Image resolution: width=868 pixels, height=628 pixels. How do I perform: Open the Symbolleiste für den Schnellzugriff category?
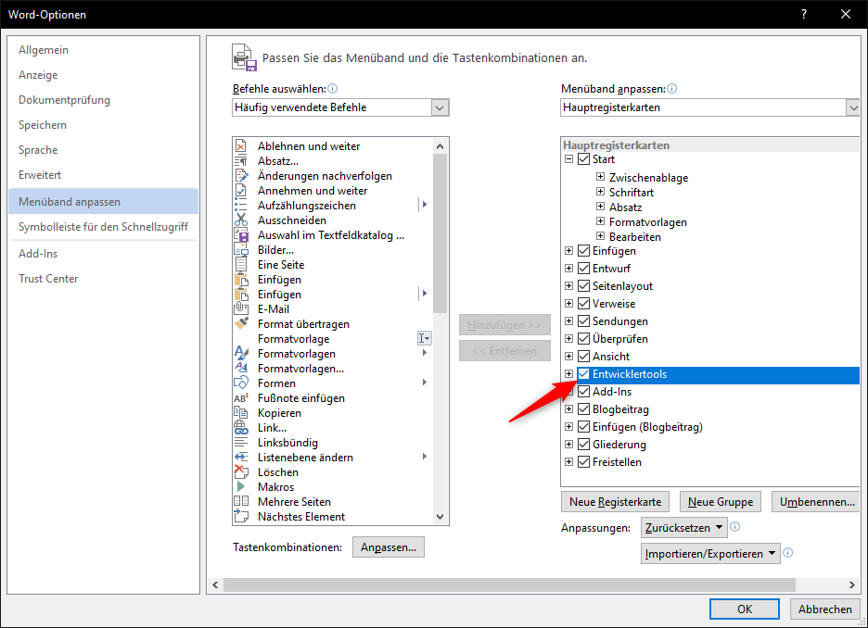click(x=103, y=226)
